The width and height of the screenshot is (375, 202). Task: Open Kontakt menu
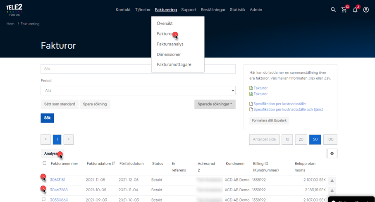123,10
